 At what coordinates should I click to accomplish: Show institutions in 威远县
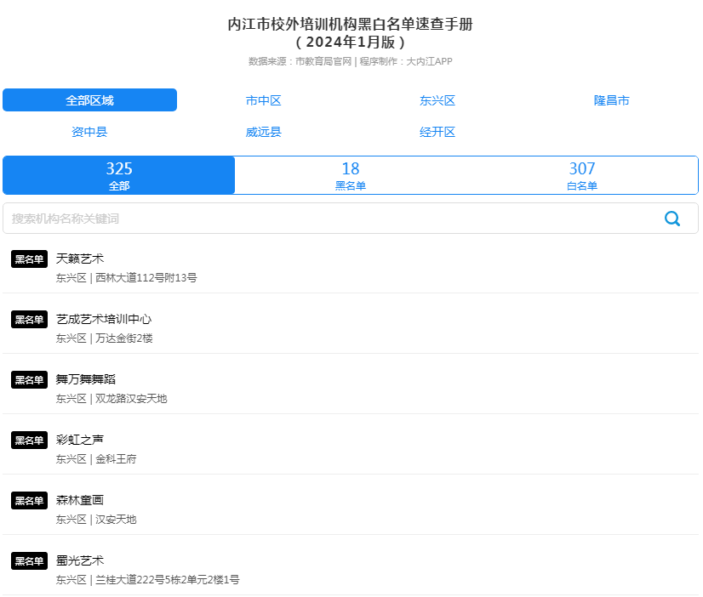click(264, 132)
